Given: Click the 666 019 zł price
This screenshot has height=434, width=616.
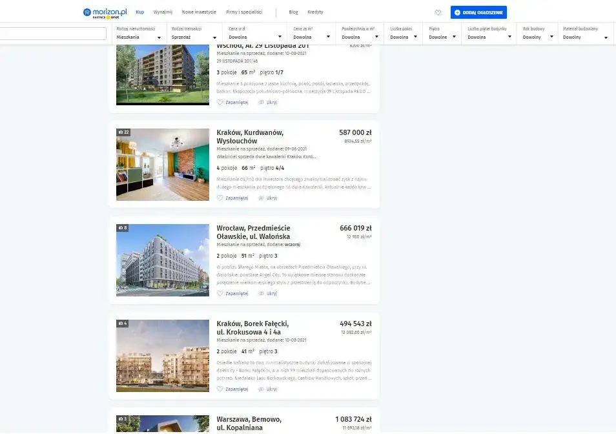Looking at the screenshot, I should coord(356,228).
